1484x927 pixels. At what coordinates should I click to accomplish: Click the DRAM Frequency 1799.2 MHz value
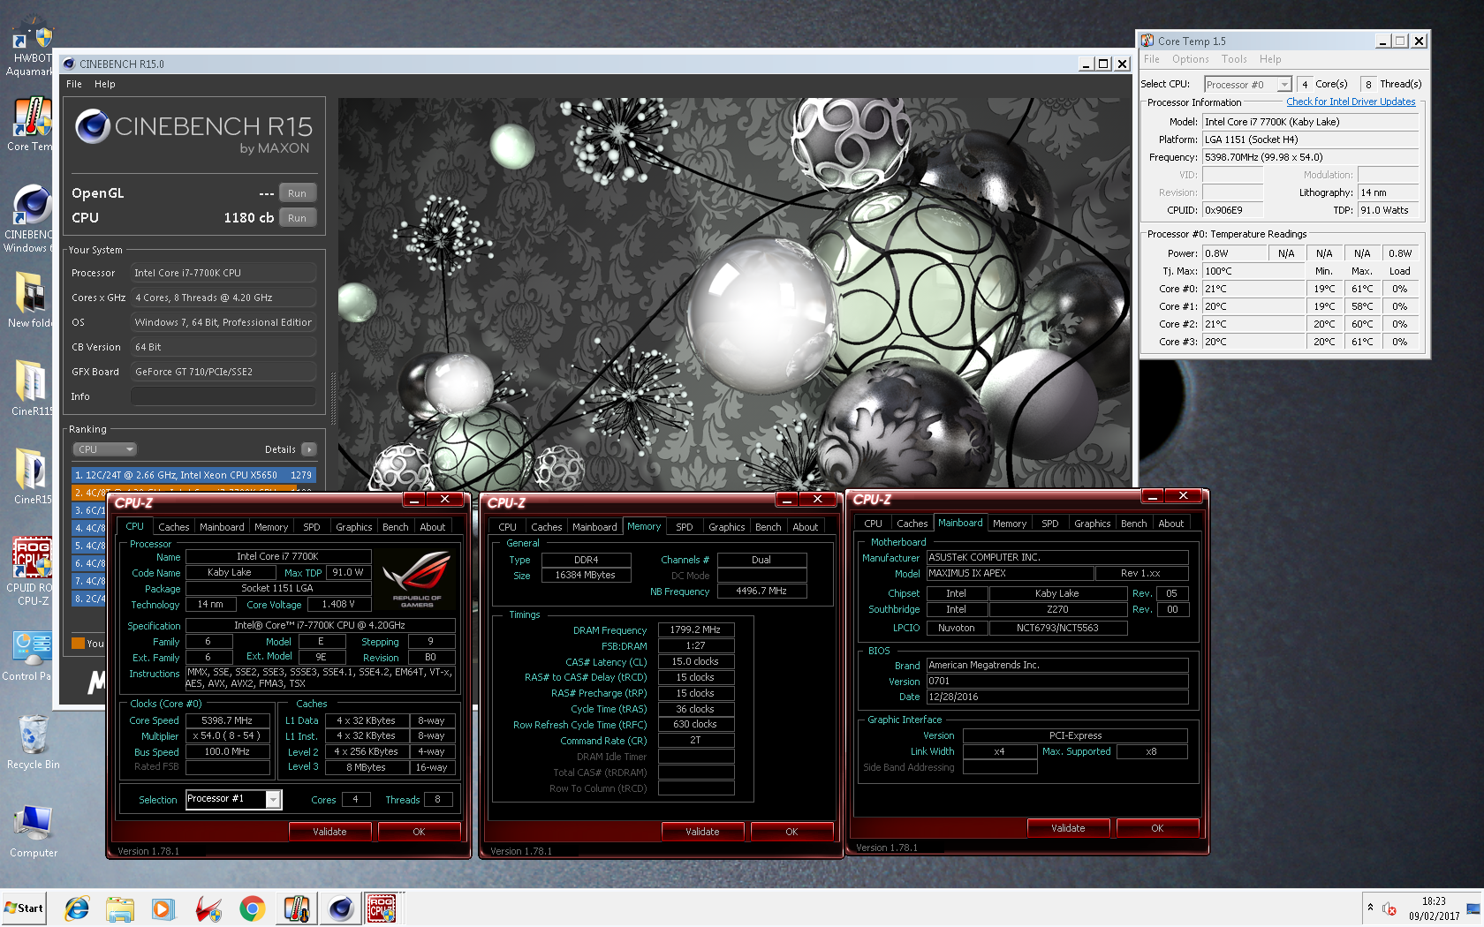tap(695, 629)
